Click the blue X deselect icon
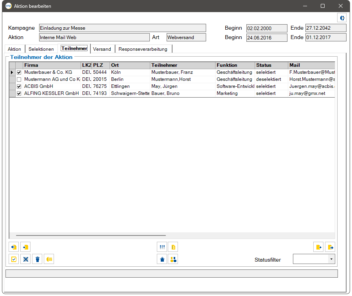 click(x=25, y=259)
